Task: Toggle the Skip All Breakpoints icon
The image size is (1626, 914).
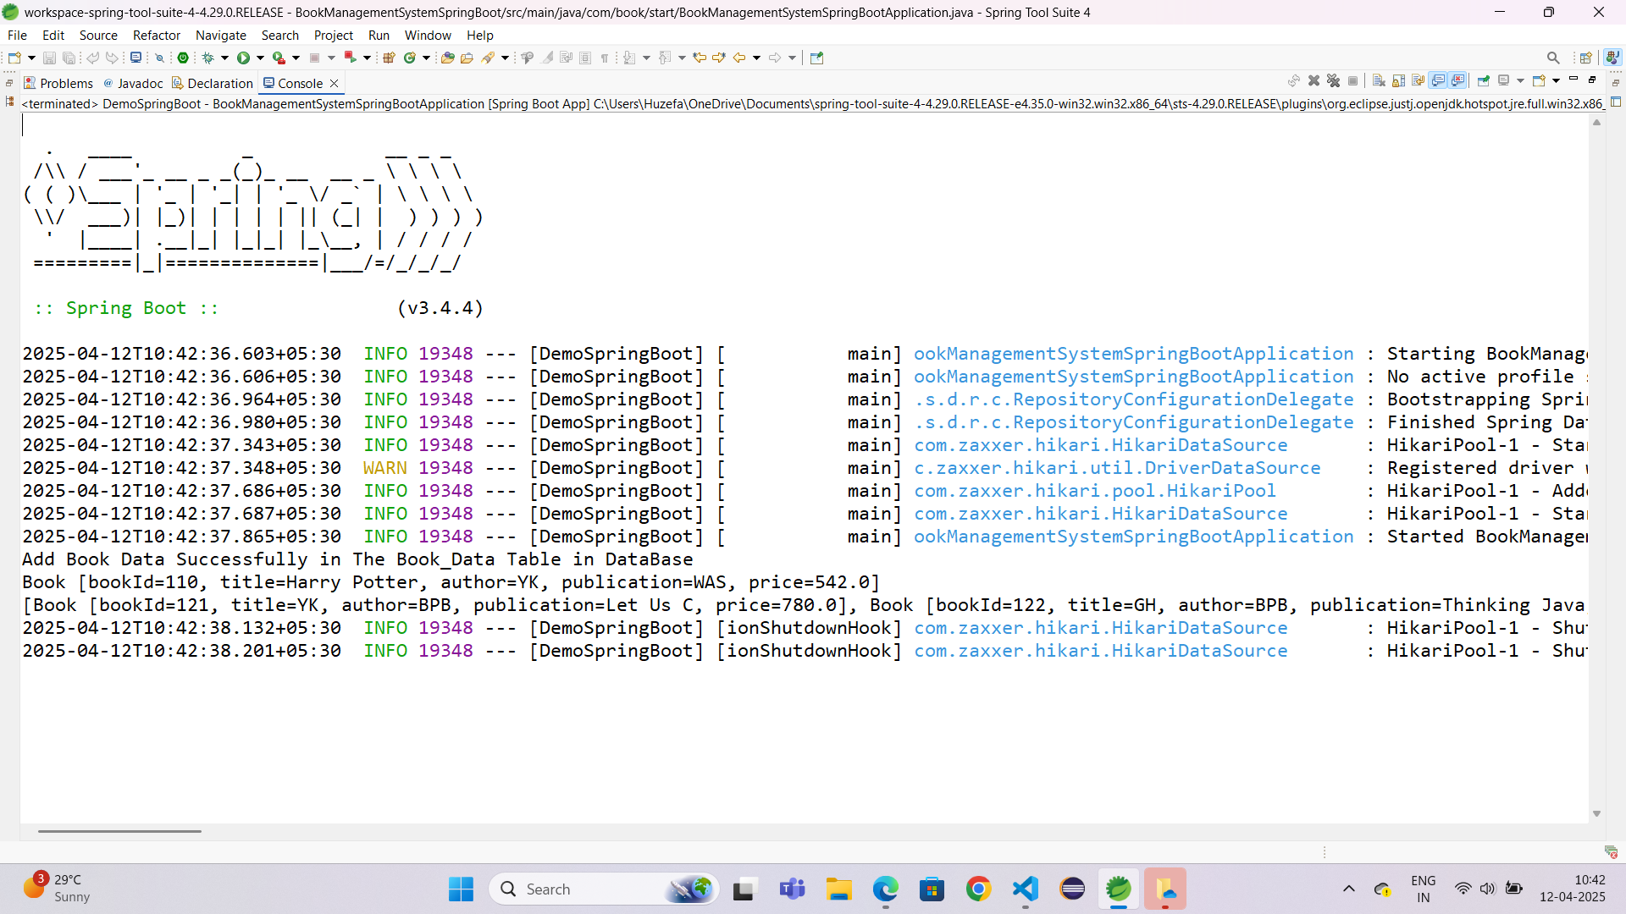Action: (x=159, y=58)
